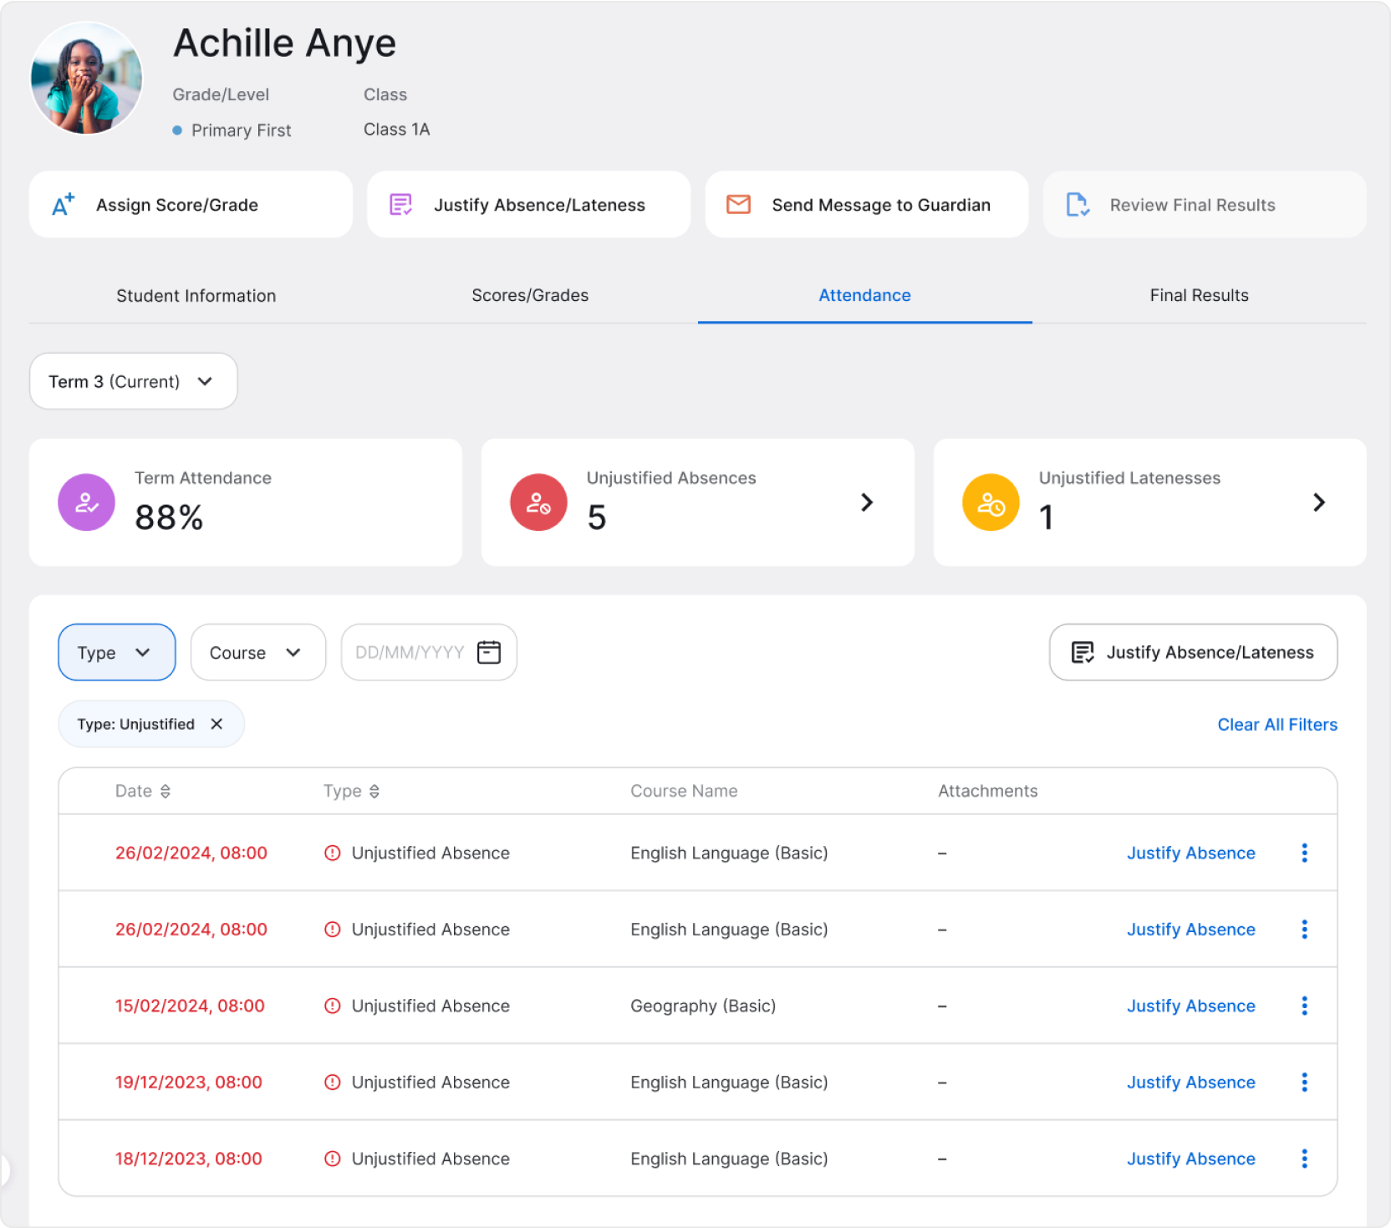Open more options for Geography (Basic) row
The width and height of the screenshot is (1391, 1228).
point(1304,1006)
